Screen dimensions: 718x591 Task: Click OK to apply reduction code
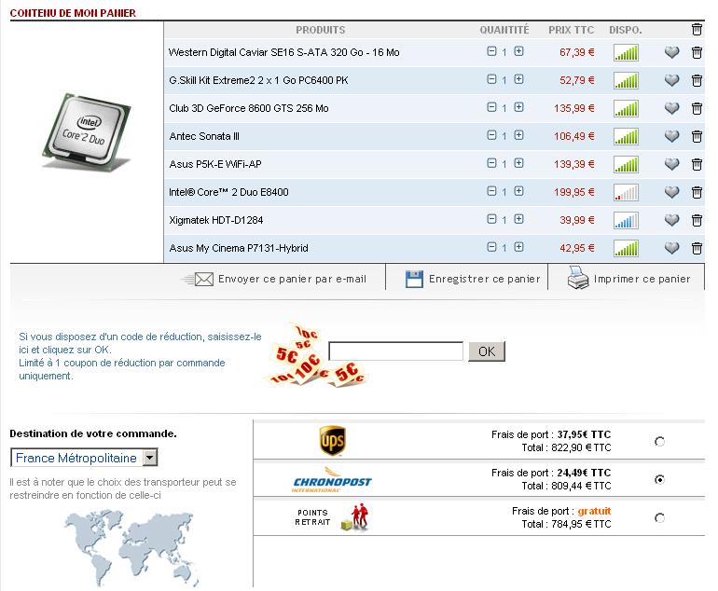coord(487,351)
